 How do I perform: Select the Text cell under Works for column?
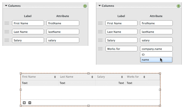[142, 83]
